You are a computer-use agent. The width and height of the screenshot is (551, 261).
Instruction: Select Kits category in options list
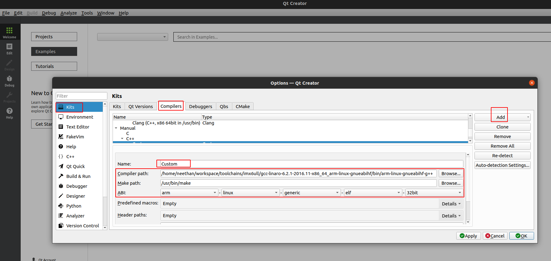[x=79, y=107]
